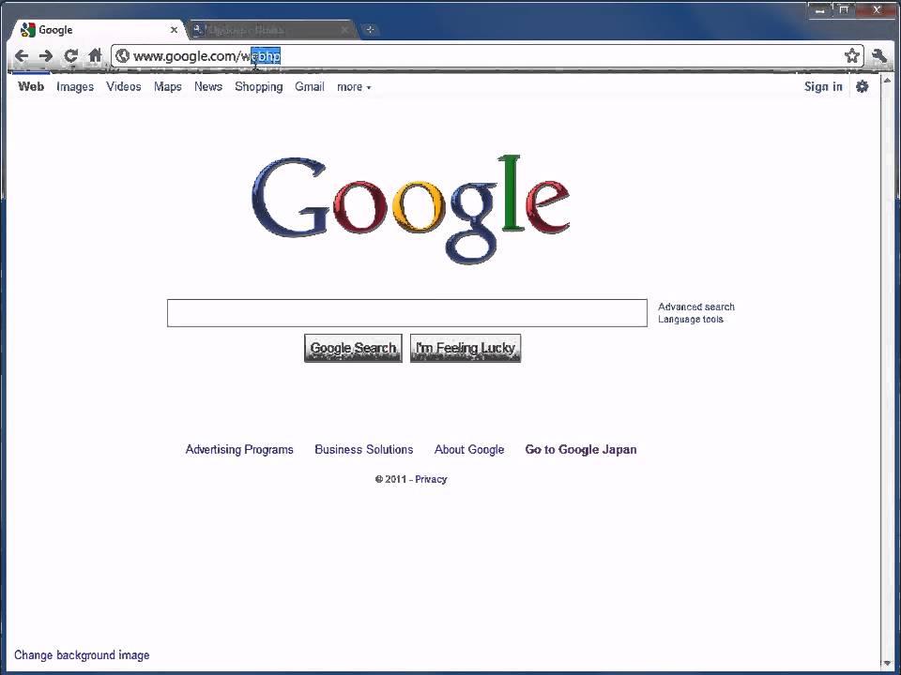This screenshot has height=675, width=901.
Task: Close the Google tab
Action: (x=174, y=30)
